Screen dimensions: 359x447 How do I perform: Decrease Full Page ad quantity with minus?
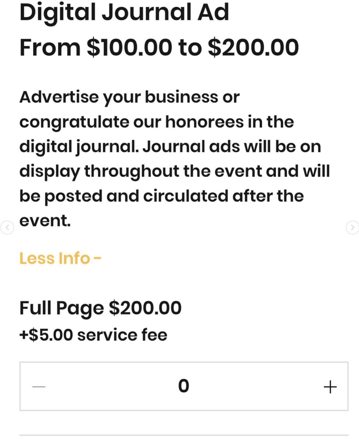point(39,386)
